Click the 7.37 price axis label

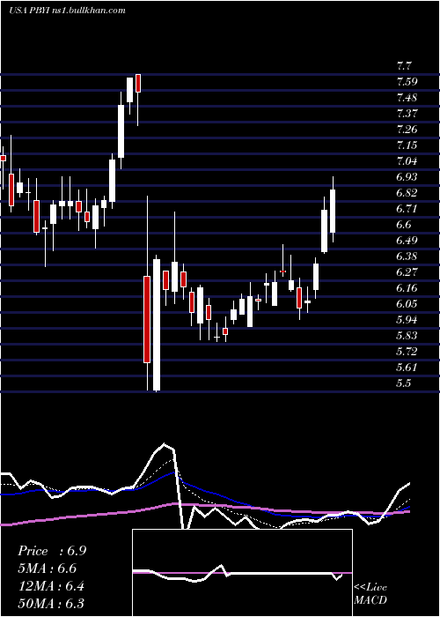point(407,114)
